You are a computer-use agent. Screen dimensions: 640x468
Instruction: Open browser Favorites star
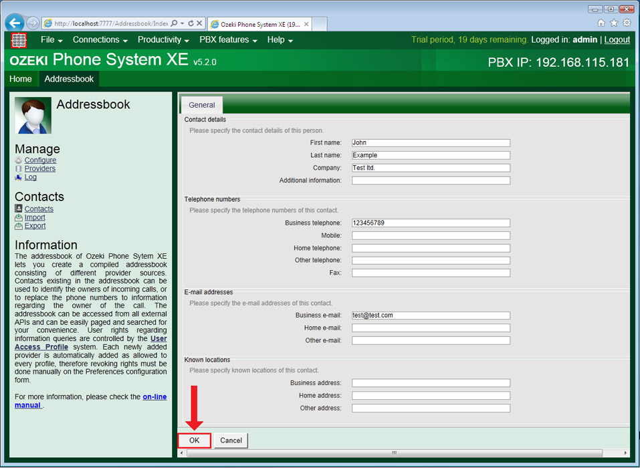coord(614,23)
